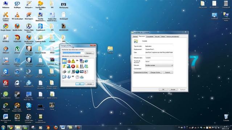Select the yellow warning triangle icon

73,61
